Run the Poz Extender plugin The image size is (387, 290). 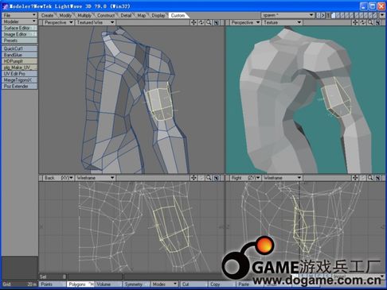tap(19, 87)
